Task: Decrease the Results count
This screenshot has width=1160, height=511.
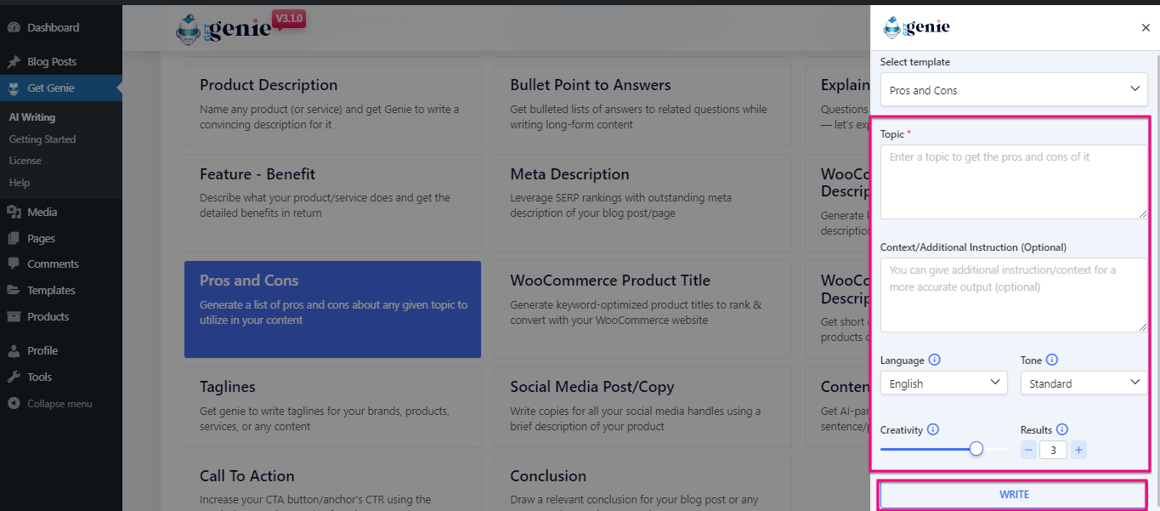Action: point(1028,450)
